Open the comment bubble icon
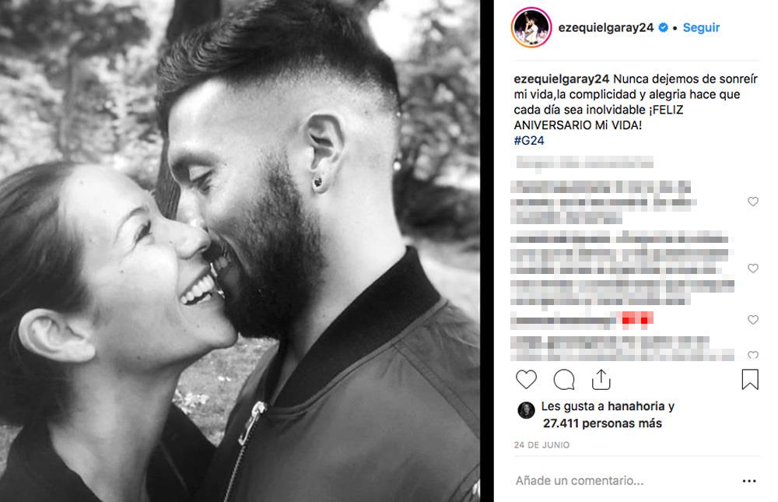778x502 pixels. pyautogui.click(x=564, y=380)
